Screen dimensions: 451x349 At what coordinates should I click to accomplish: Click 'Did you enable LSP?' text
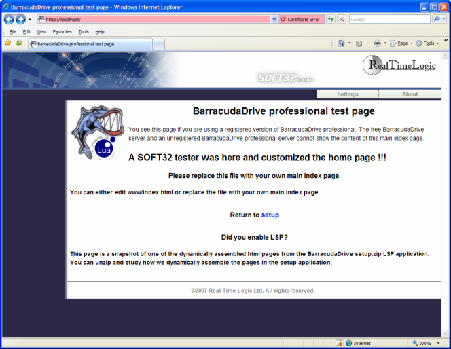[x=255, y=237]
